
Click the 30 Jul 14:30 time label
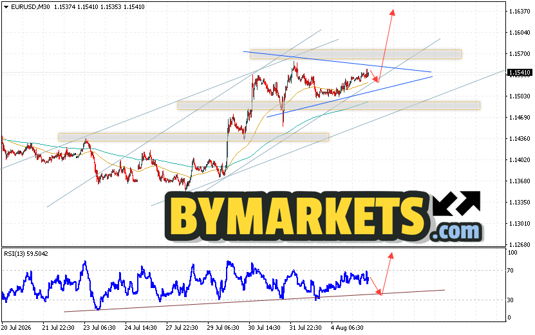coord(265,328)
